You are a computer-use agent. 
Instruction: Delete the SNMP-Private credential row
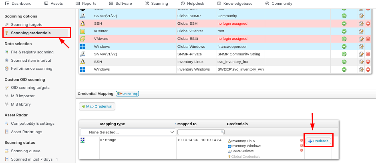point(368,54)
